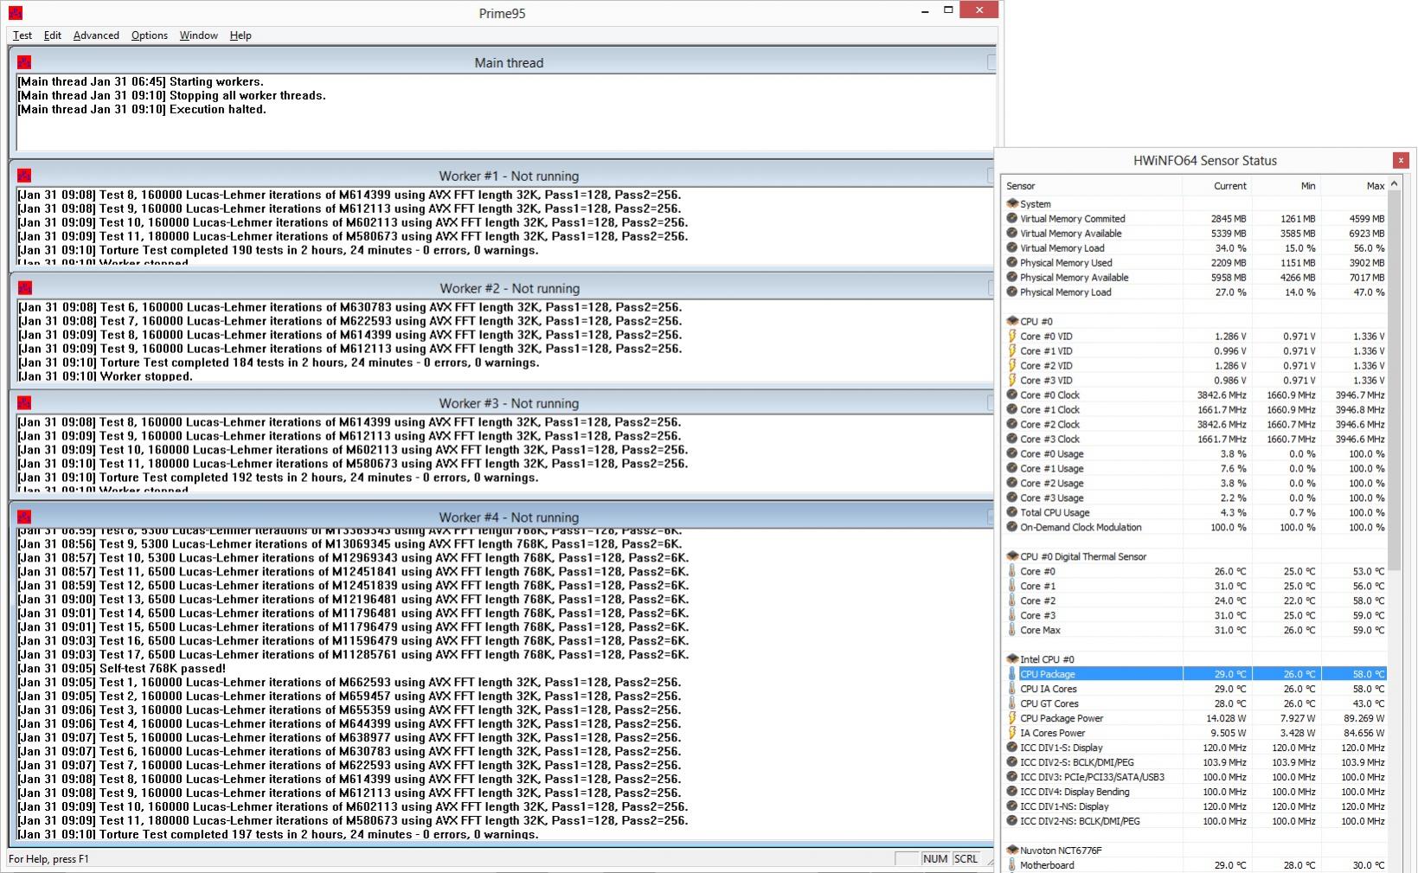The width and height of the screenshot is (1418, 873).
Task: Click the thermometer icon beside Core Max
Action: (x=1012, y=630)
